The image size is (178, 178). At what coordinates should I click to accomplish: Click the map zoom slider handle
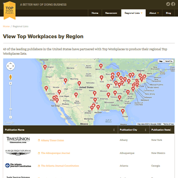pos(10,109)
